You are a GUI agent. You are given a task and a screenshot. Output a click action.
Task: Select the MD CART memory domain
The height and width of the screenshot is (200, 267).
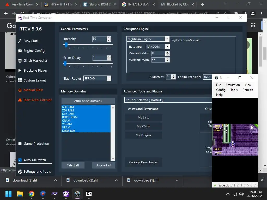click(x=86, y=114)
